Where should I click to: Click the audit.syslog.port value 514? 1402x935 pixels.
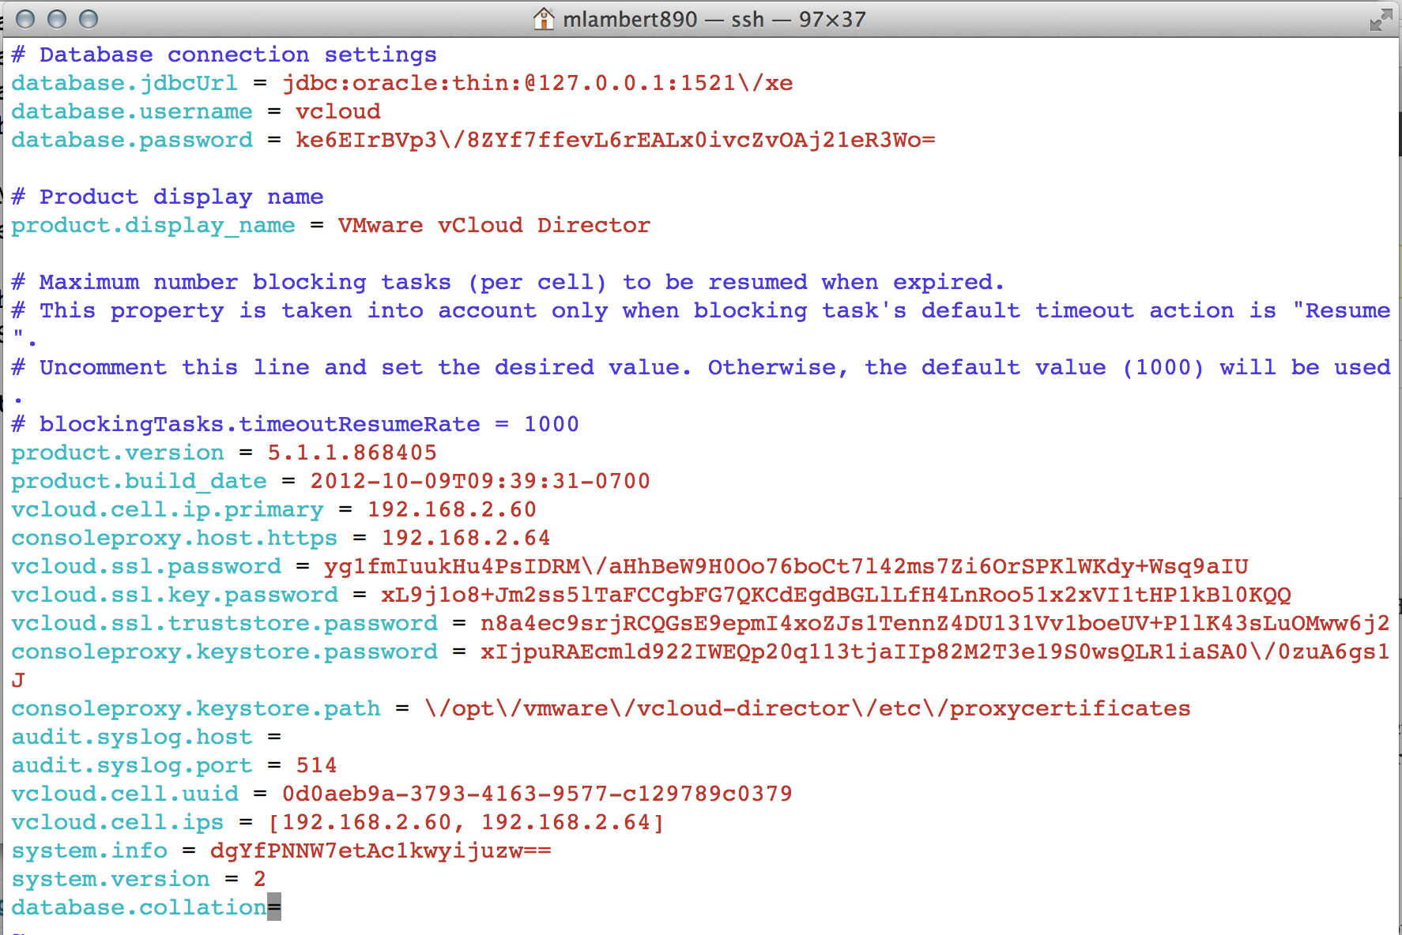tap(316, 765)
